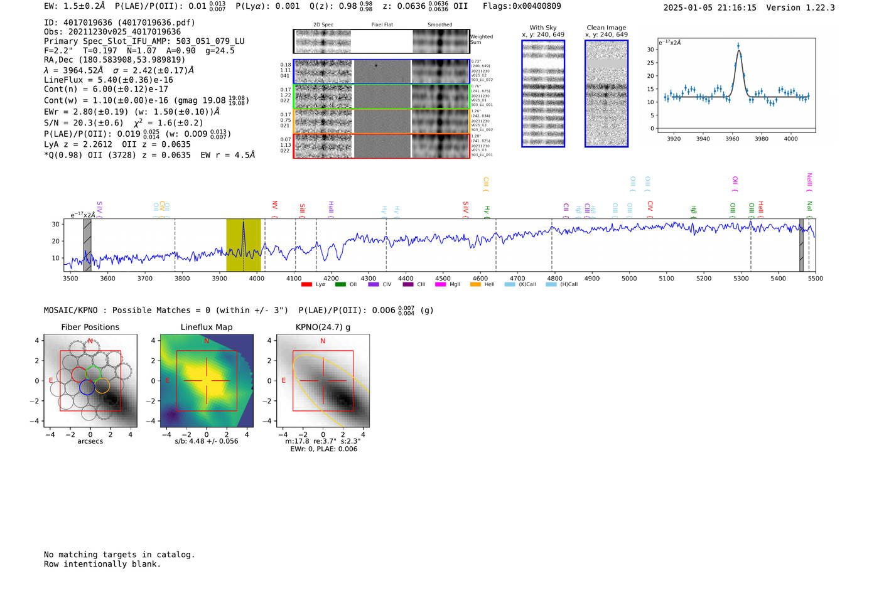
Task: Select the orange fiber circle in Fiber Positions
Action: pos(102,386)
